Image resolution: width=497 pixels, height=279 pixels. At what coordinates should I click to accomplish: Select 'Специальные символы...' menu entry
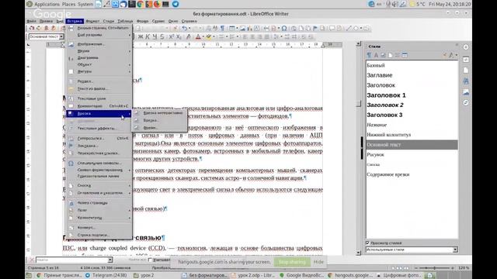pos(99,163)
